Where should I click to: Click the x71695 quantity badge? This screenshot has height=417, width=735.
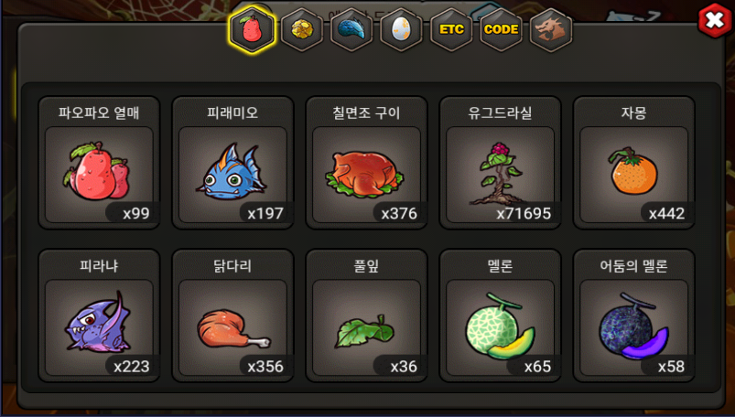click(x=524, y=214)
